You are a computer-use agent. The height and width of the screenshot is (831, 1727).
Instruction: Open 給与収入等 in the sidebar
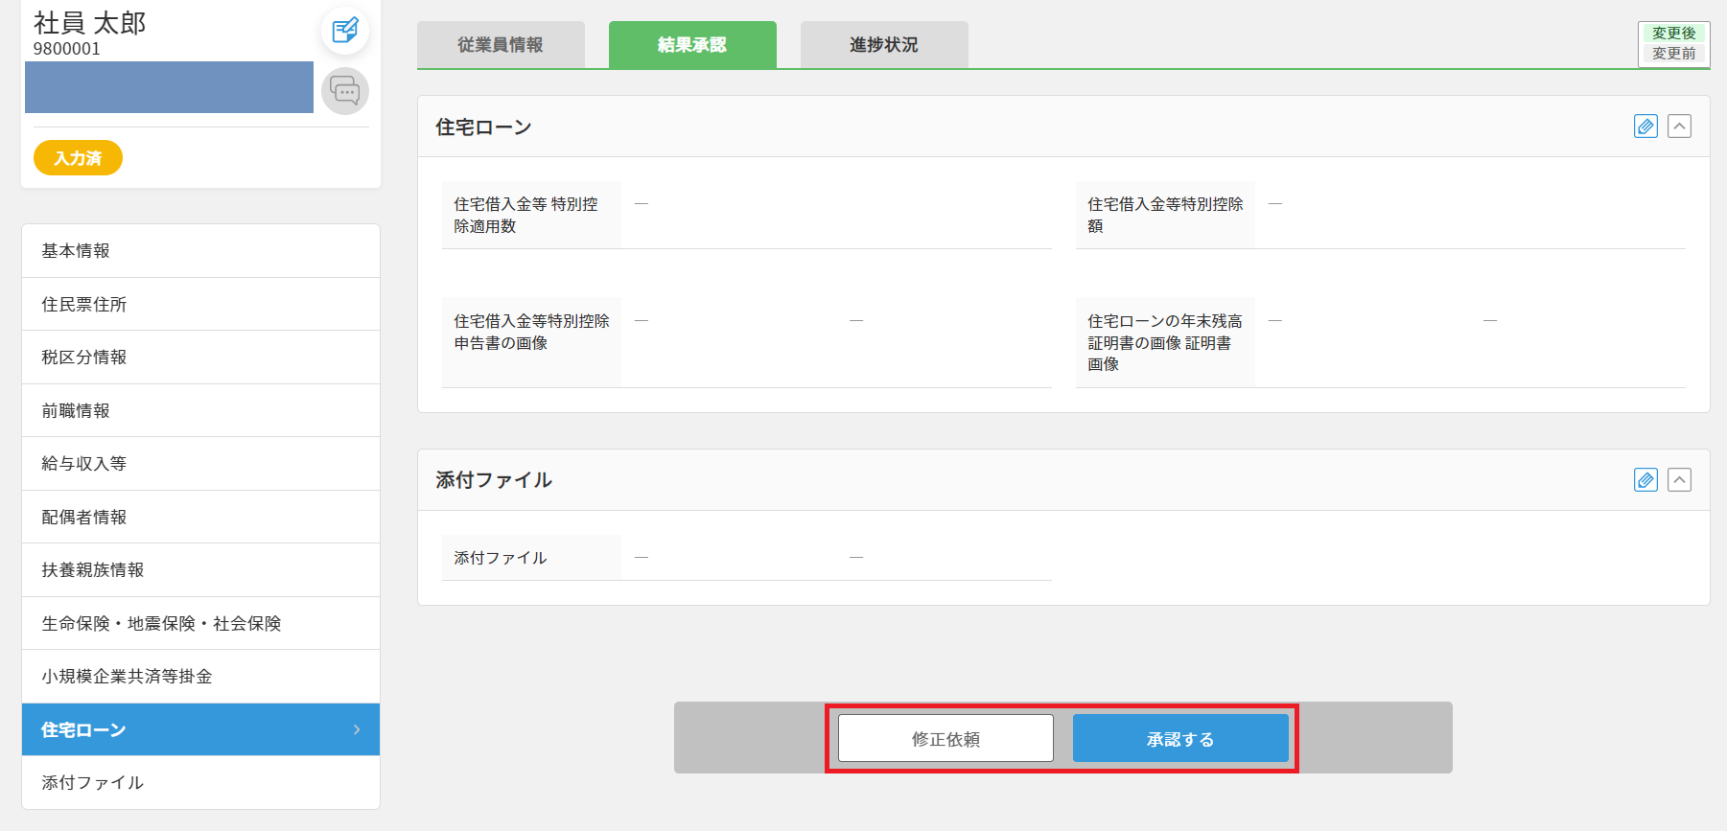coord(200,464)
